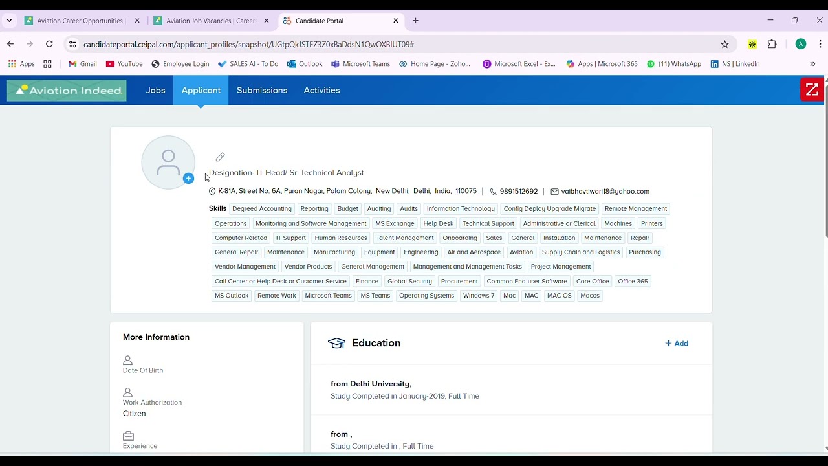The height and width of the screenshot is (466, 828).
Task: Click the Information Technology skill tag
Action: coord(461,209)
